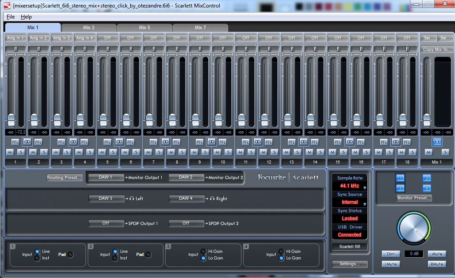
Task: Click the Routing Preset button
Action: 64,178
